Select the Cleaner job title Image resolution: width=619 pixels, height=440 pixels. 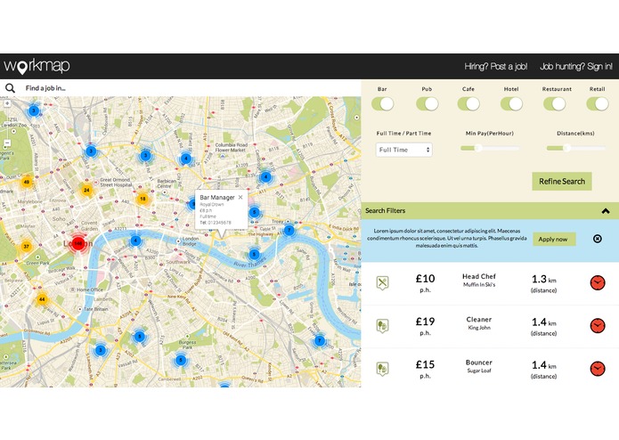tap(479, 320)
